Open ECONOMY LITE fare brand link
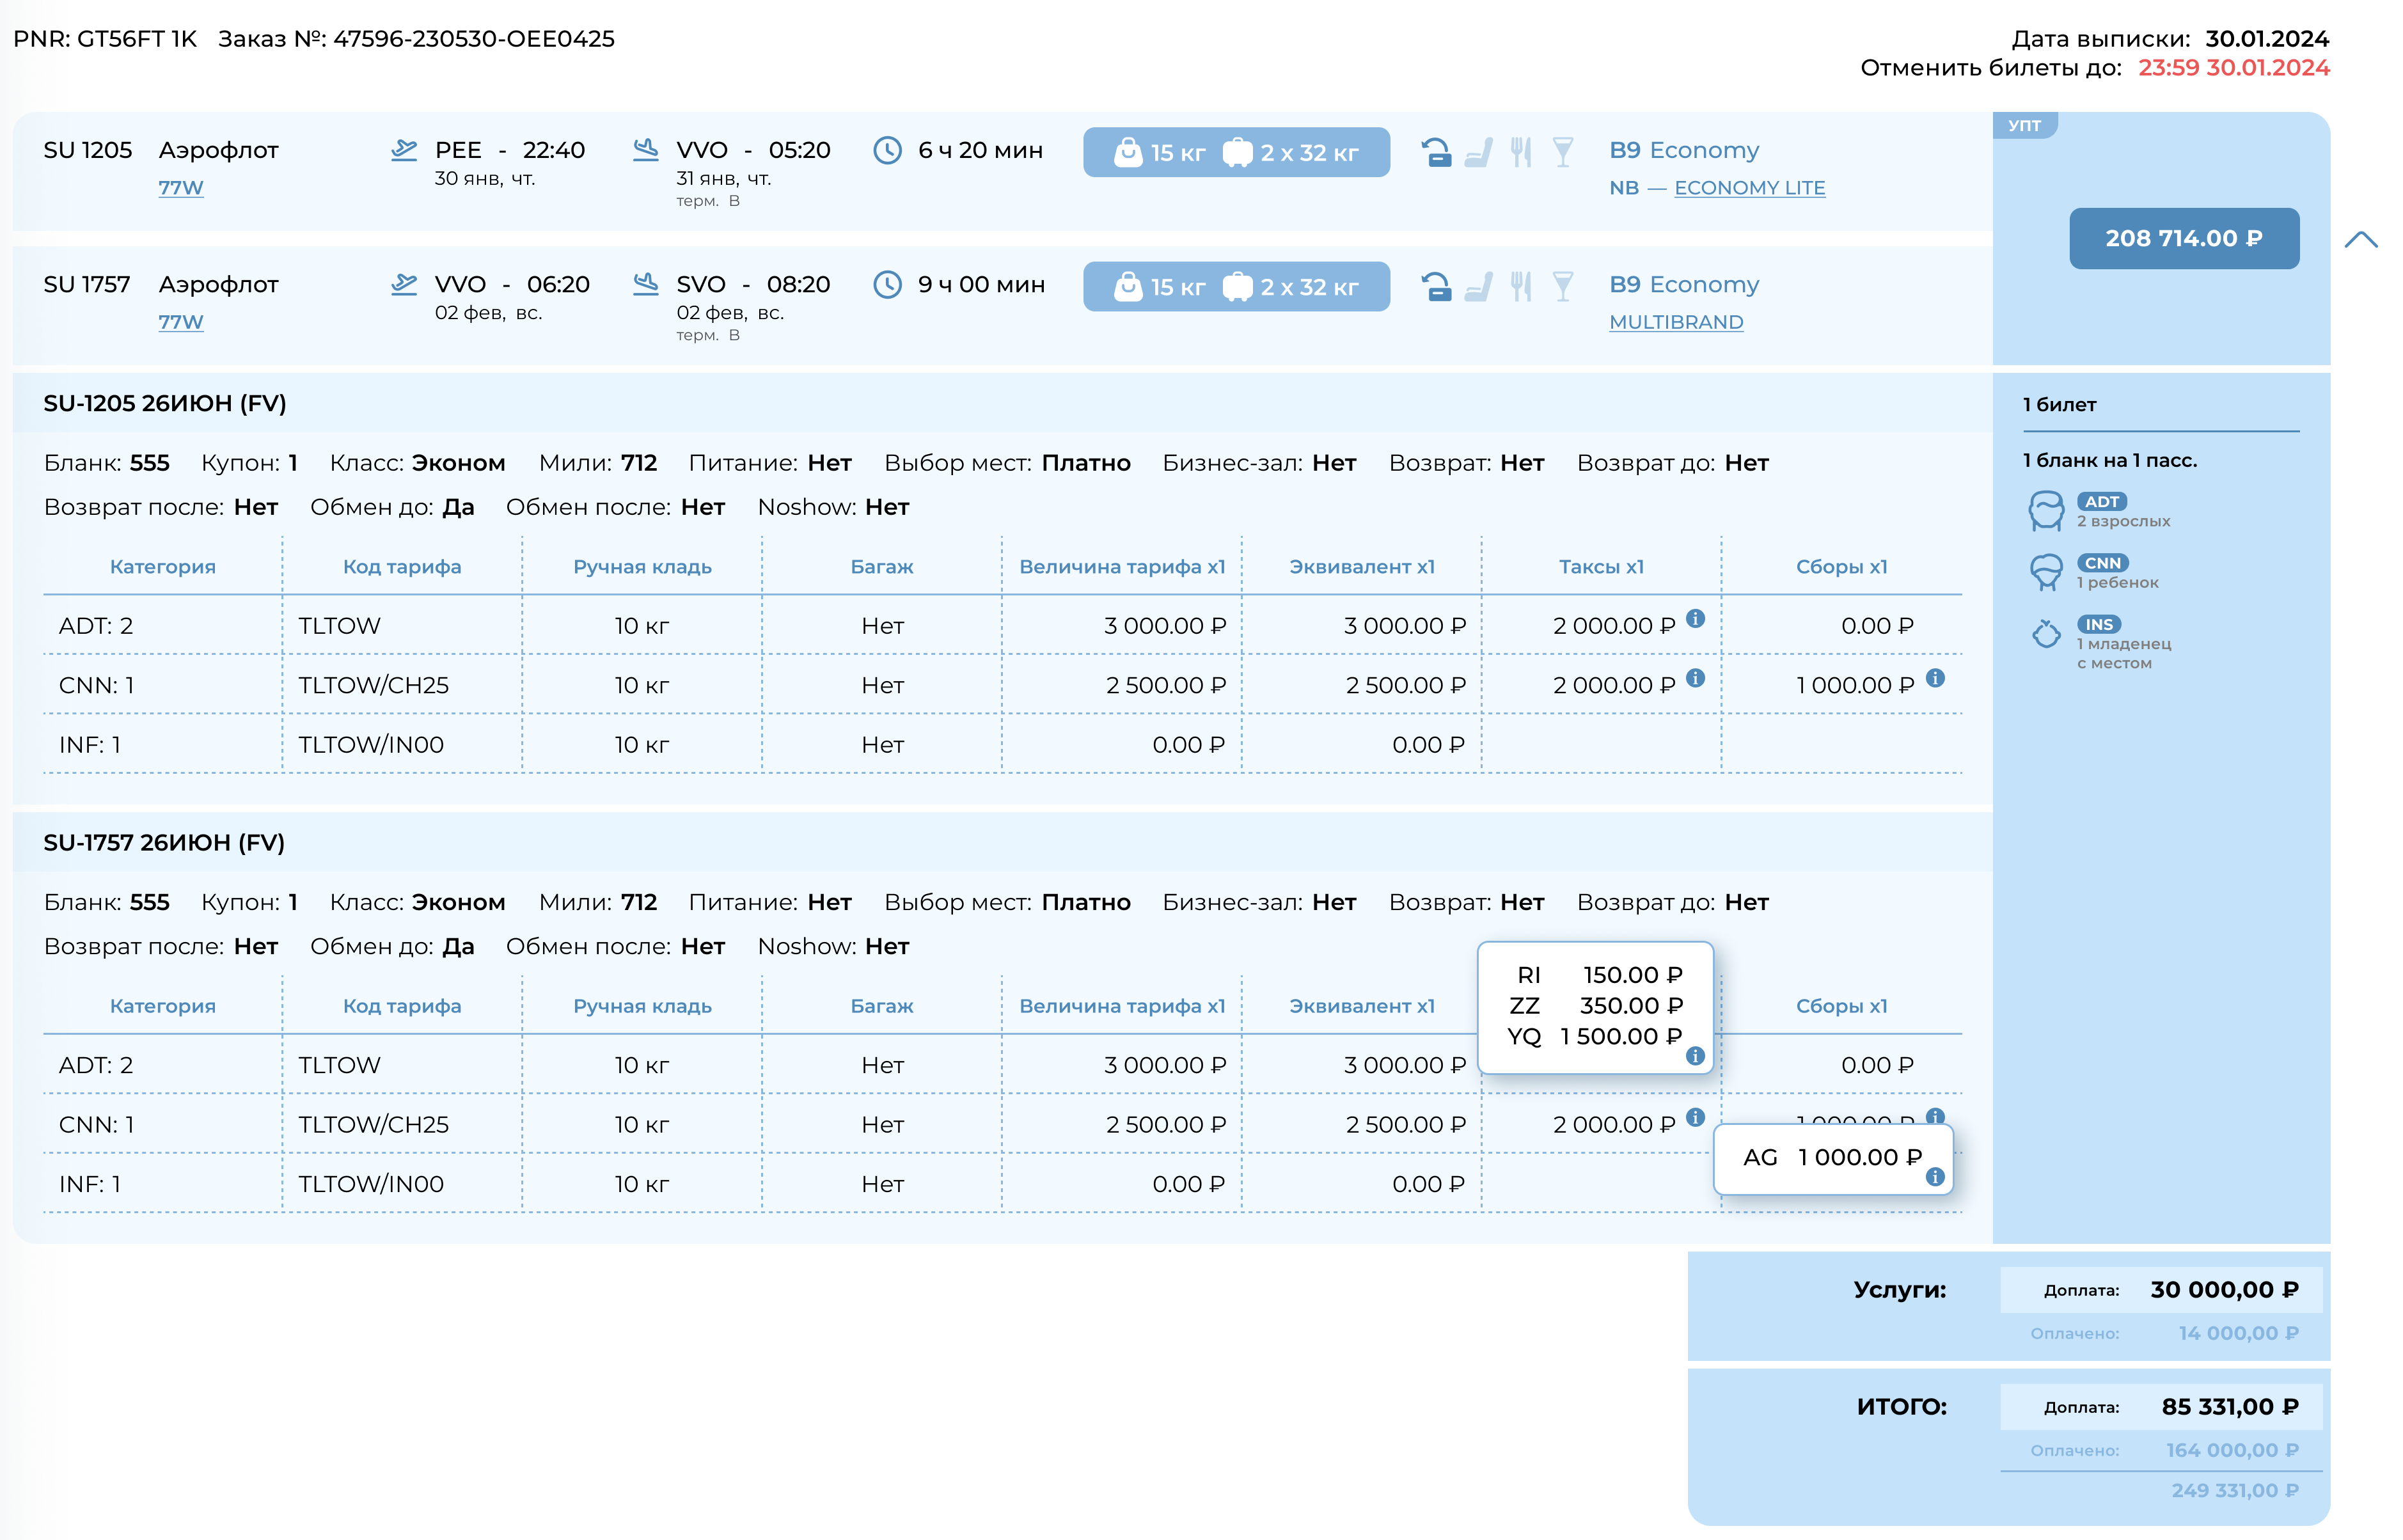Image resolution: width=2403 pixels, height=1540 pixels. click(x=1749, y=188)
